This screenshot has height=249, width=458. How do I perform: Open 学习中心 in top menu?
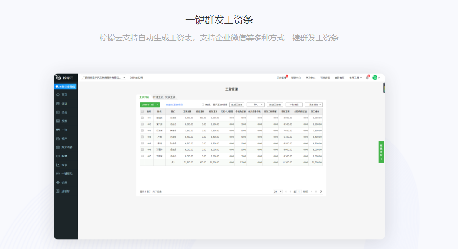(310, 78)
